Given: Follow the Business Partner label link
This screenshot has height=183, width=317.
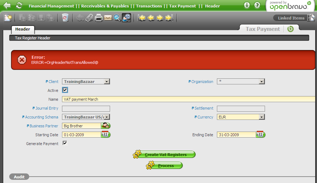Looking at the screenshot, I should (44, 126).
